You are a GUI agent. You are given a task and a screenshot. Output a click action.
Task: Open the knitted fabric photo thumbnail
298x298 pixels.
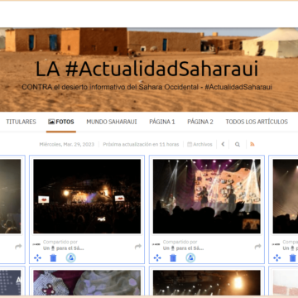[87, 282]
